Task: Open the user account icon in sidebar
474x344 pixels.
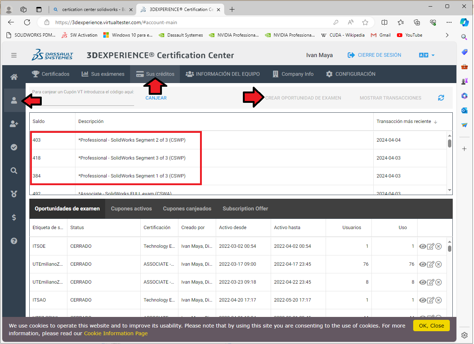Action: [x=14, y=100]
